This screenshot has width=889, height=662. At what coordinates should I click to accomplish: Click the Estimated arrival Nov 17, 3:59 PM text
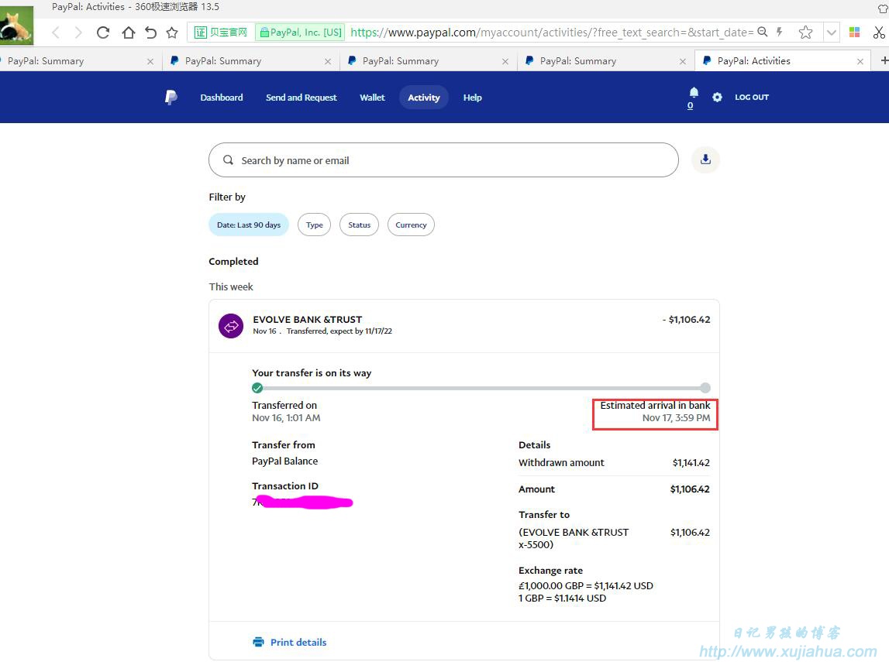click(676, 418)
